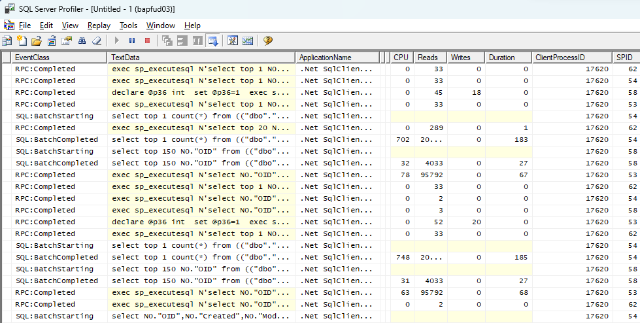Screen dimensions: 640x323
Task: Click the New Trace toolbar icon
Action: [x=7, y=41]
